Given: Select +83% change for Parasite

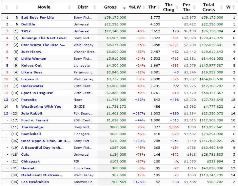Looking at the screenshot, I should pos(140,100).
